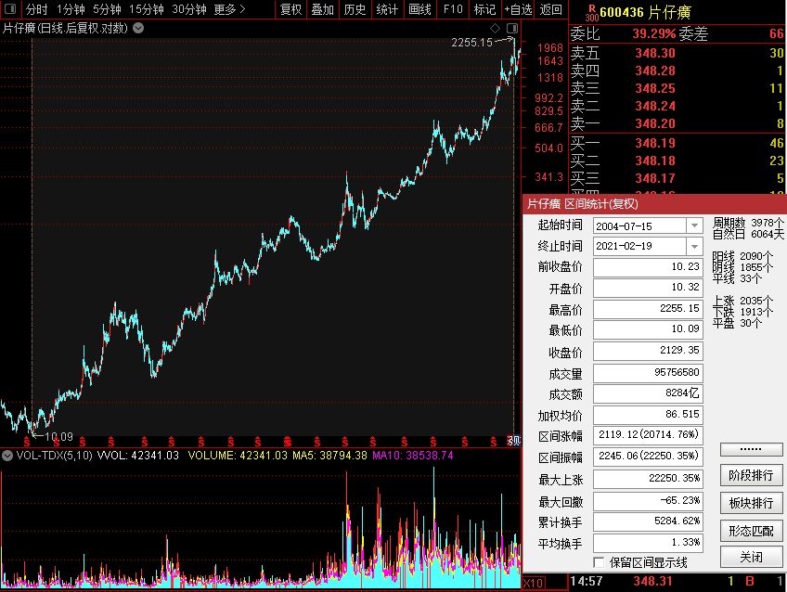Select the 15分钟 period
This screenshot has width=787, height=592.
pyautogui.click(x=146, y=9)
